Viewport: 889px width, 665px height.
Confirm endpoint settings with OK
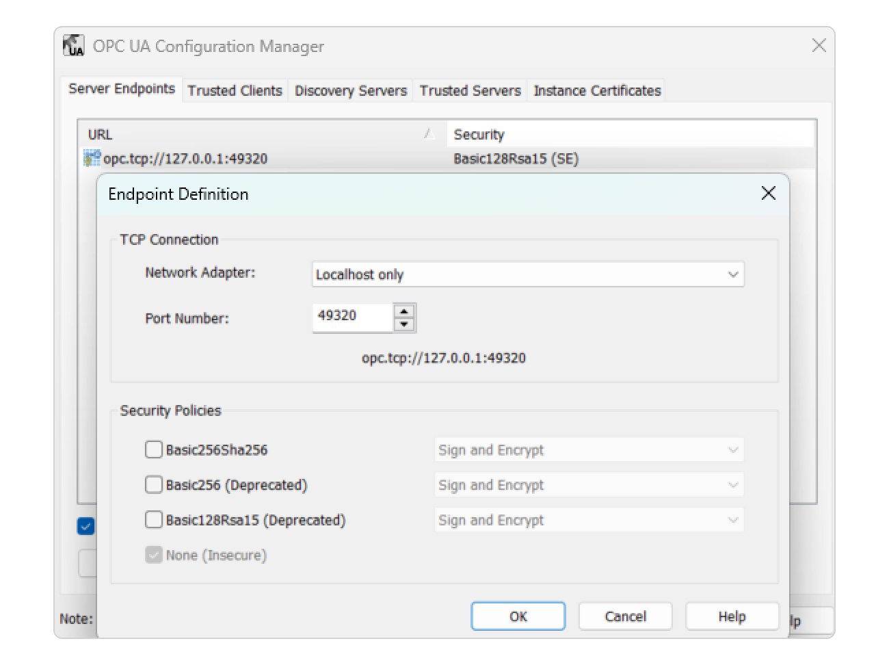[518, 616]
